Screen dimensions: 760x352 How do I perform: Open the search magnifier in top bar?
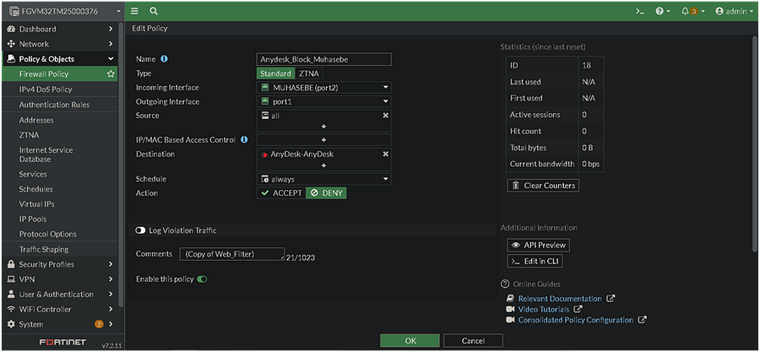coord(153,11)
